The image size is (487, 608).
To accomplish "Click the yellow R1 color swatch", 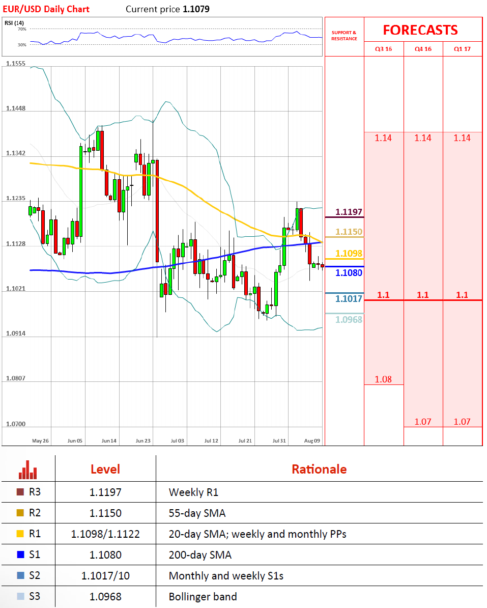I will 20,534.
